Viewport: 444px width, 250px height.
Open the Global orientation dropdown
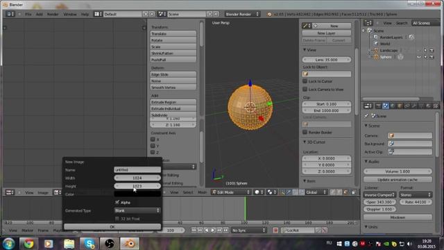tap(316, 192)
